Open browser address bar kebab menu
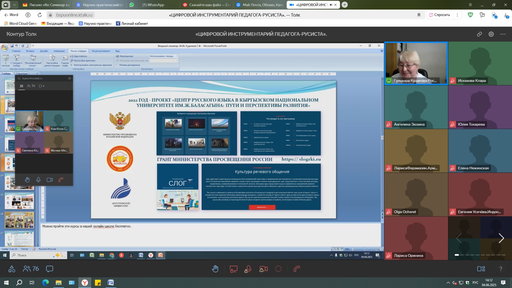This screenshot has height=288, width=512. (x=457, y=15)
